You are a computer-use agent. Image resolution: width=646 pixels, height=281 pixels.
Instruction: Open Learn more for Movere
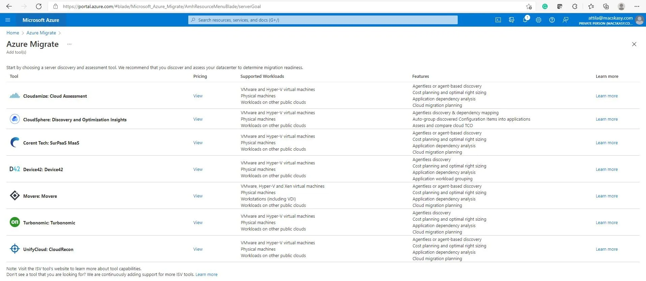pyautogui.click(x=607, y=196)
